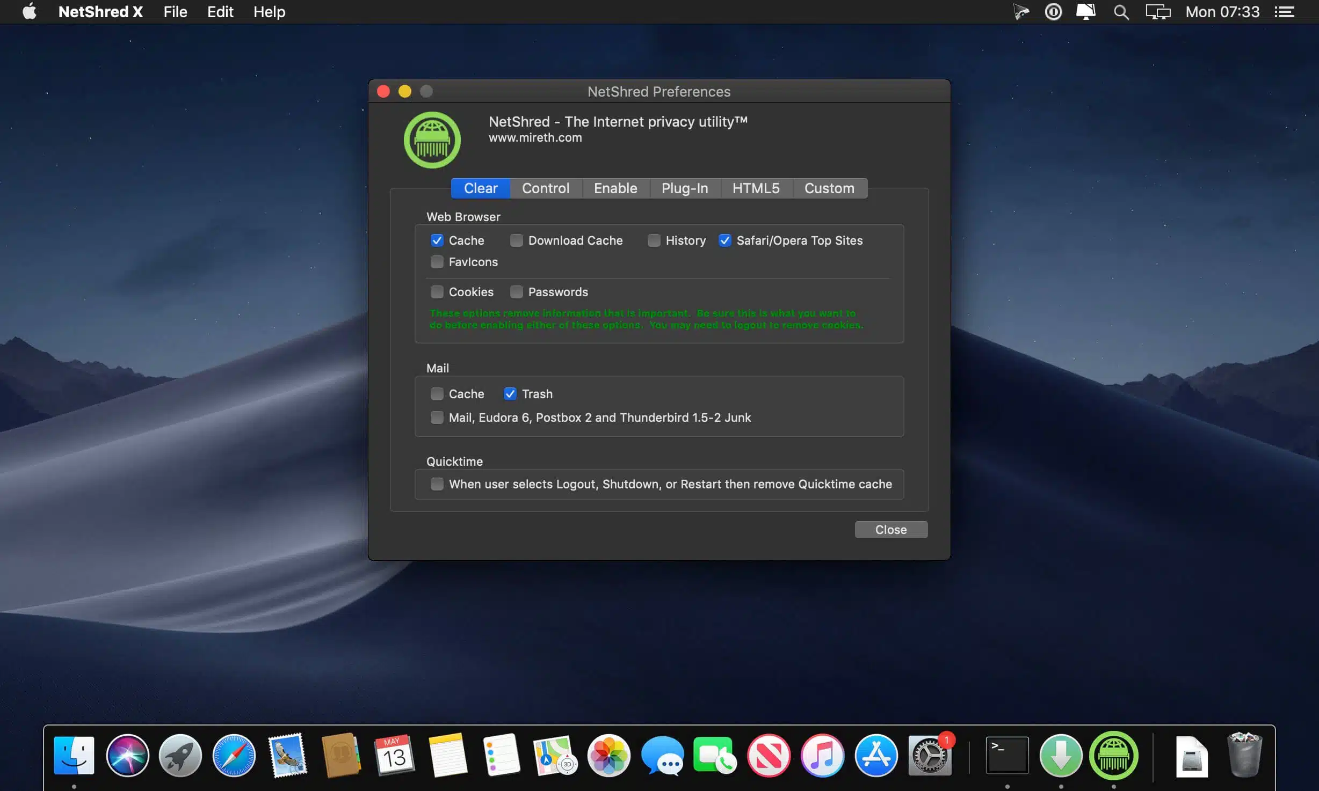
Task: Open the green download arrow Dock app
Action: pyautogui.click(x=1060, y=755)
